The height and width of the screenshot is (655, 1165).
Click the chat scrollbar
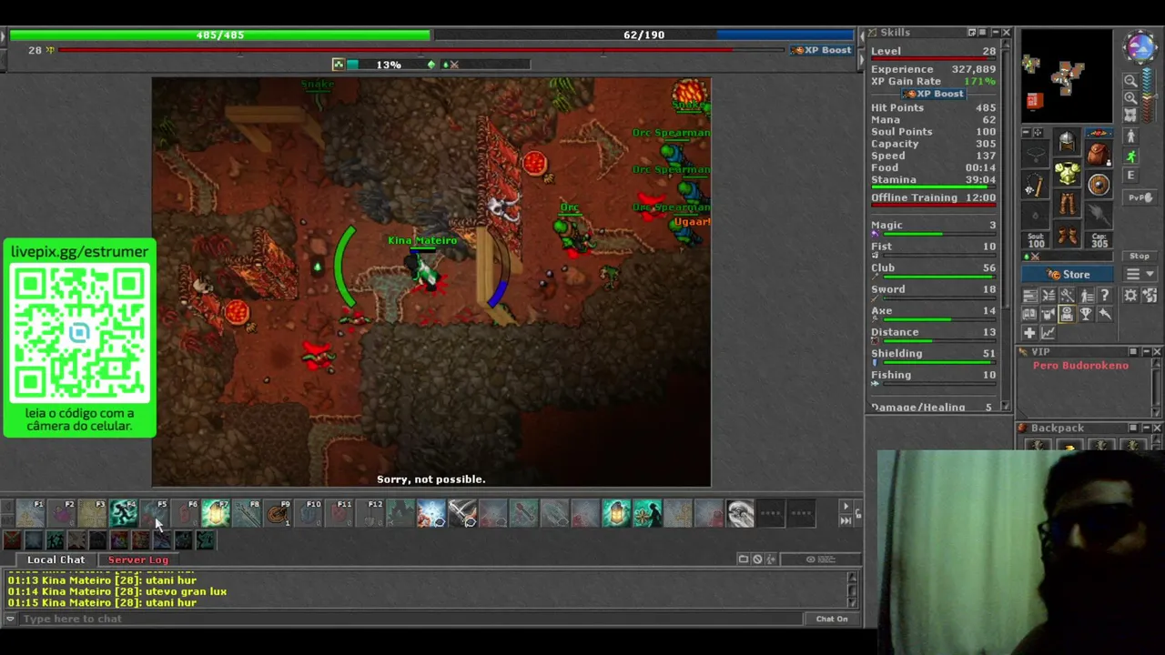pos(853,589)
